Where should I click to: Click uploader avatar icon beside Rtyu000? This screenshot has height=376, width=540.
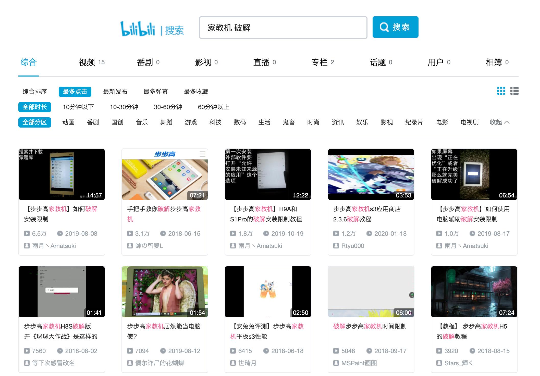pyautogui.click(x=336, y=246)
